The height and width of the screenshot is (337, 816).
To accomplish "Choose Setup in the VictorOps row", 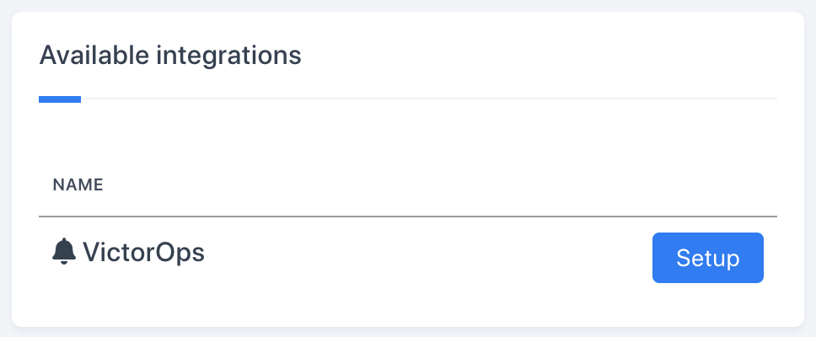I will (707, 258).
